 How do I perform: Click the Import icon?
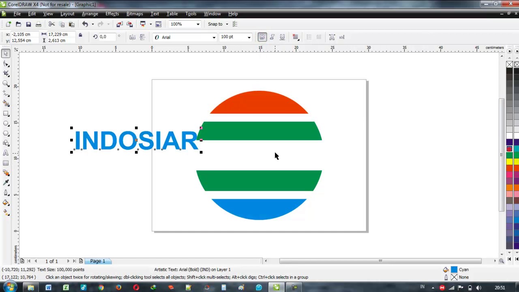[120, 24]
